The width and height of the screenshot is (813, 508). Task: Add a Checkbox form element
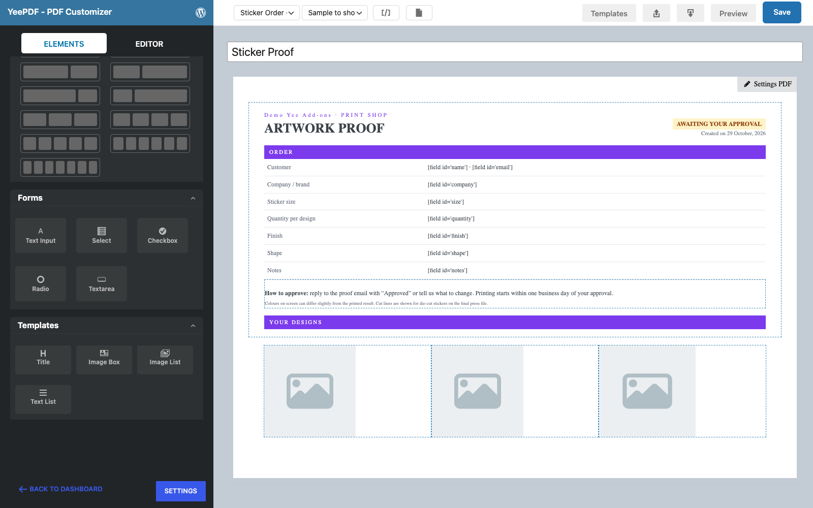click(163, 236)
